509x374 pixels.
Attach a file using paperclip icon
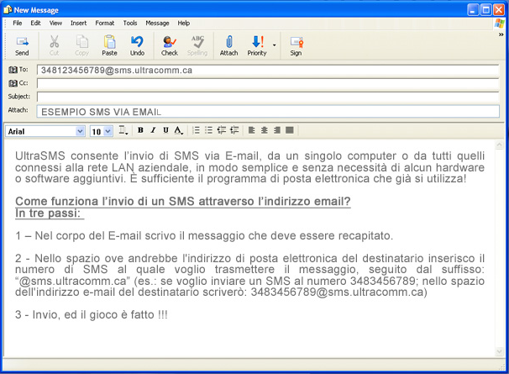228,45
